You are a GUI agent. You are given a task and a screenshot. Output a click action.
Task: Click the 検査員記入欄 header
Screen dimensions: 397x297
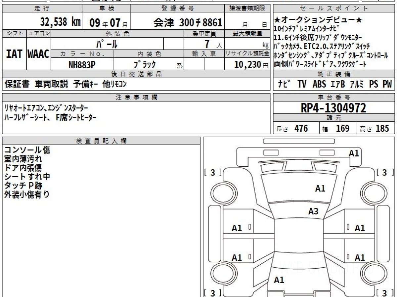pos(101,141)
